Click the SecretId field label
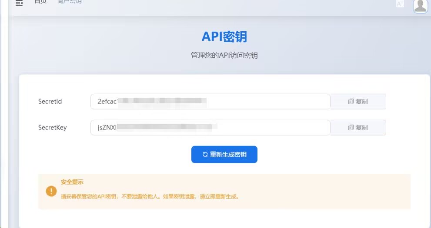 tap(50, 102)
